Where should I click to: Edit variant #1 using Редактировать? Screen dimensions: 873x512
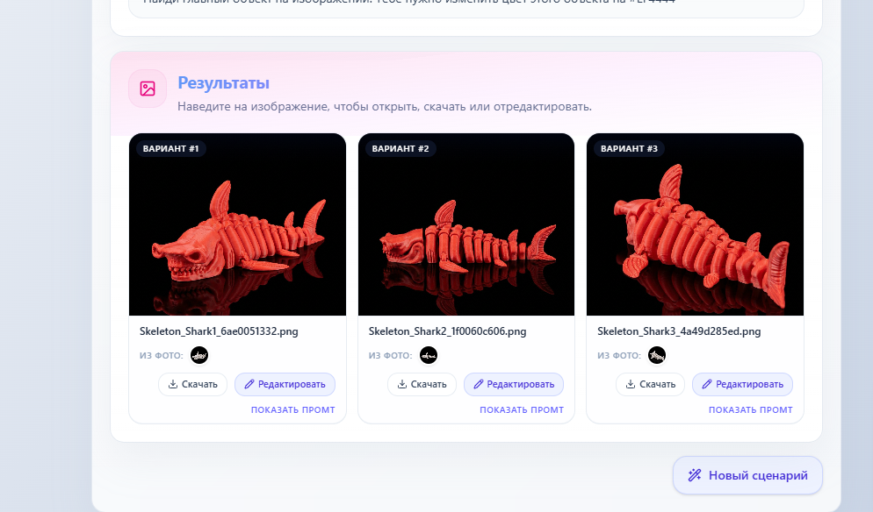(x=285, y=384)
